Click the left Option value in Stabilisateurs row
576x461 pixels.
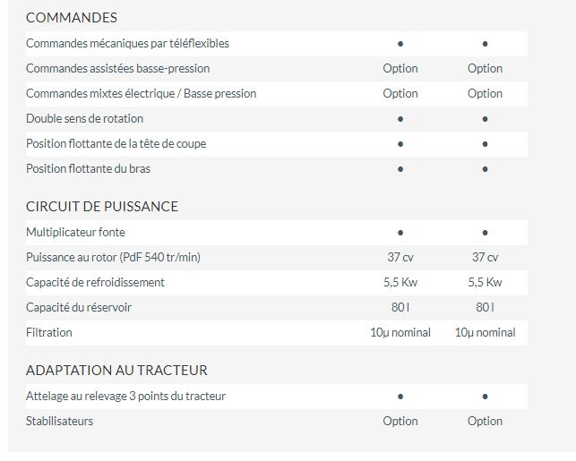(x=400, y=421)
